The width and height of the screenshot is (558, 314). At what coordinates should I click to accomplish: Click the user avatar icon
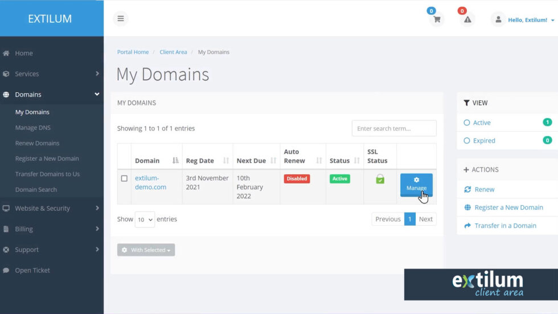click(498, 19)
